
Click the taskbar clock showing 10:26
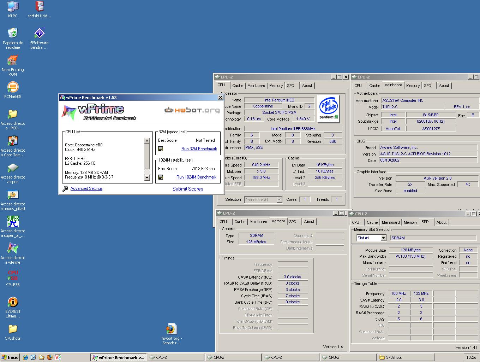[x=471, y=357]
